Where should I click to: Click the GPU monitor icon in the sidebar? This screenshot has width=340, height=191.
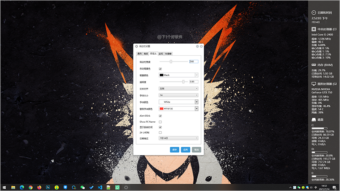314,84
